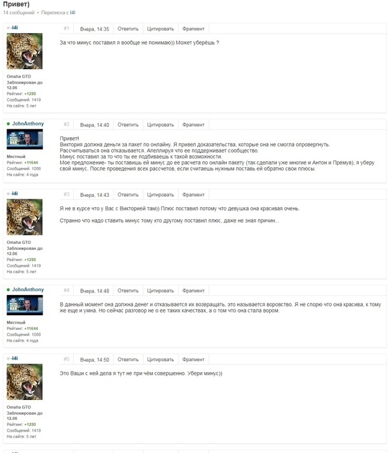Click I4I username on message #5

pos(14,359)
